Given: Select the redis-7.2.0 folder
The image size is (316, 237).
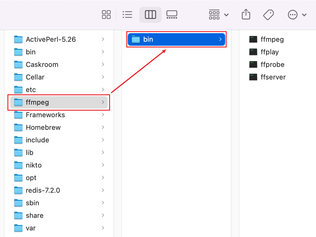Looking at the screenshot, I should click(43, 190).
